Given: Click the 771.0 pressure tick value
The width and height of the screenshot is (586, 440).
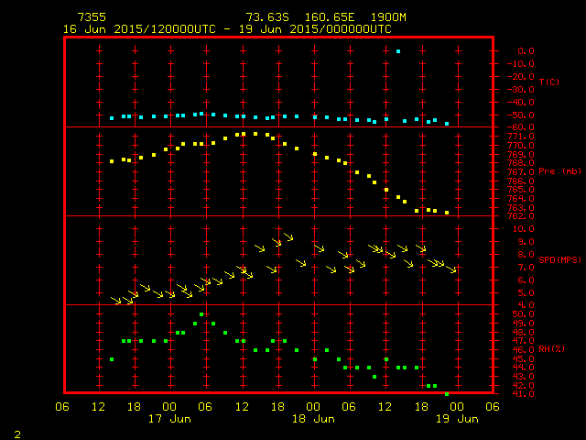Looking at the screenshot, I should point(521,137).
